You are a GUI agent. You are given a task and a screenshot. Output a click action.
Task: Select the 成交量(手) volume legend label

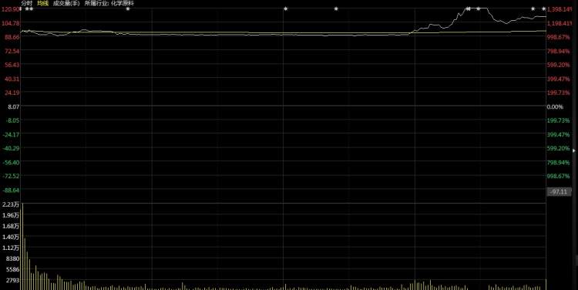click(x=66, y=3)
